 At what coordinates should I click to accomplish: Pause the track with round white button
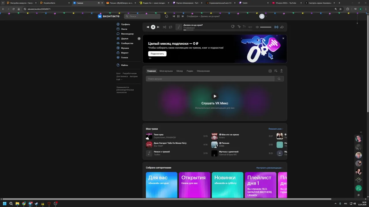pos(153,27)
